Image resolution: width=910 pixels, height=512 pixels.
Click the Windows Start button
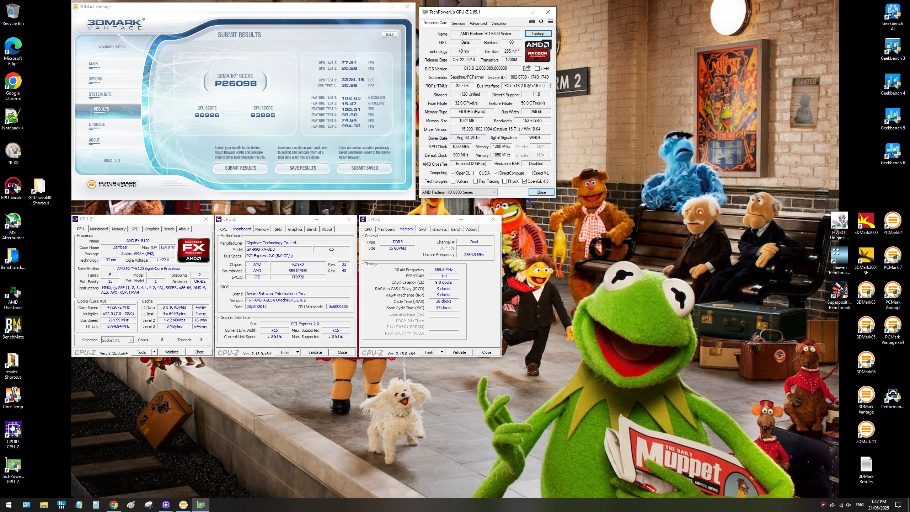pos(9,505)
